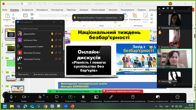Screen dimensions: 196x110
Task: Undo the last action in PowerPoint
Action: tap(35, 4)
